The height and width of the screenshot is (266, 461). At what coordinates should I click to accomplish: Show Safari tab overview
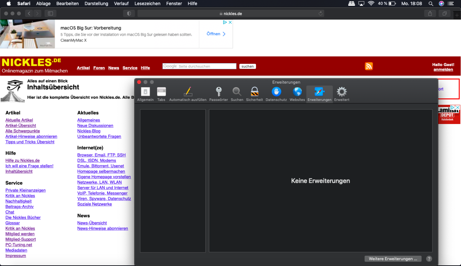click(445, 13)
